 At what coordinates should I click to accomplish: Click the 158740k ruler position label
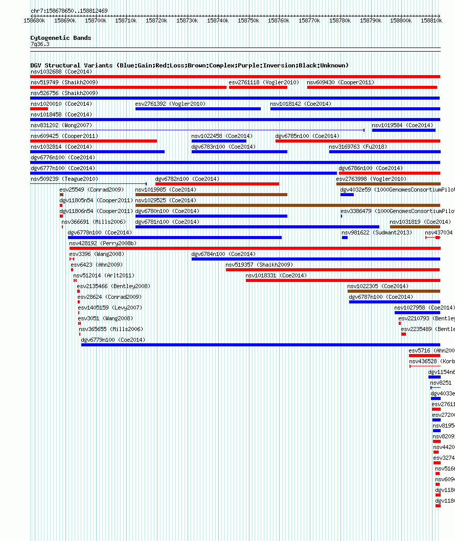[x=218, y=21]
